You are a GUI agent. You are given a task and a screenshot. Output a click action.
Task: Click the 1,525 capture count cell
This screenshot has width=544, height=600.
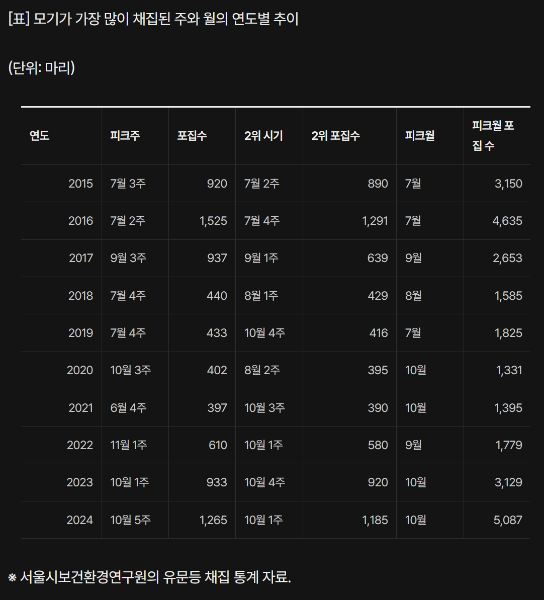[213, 221]
